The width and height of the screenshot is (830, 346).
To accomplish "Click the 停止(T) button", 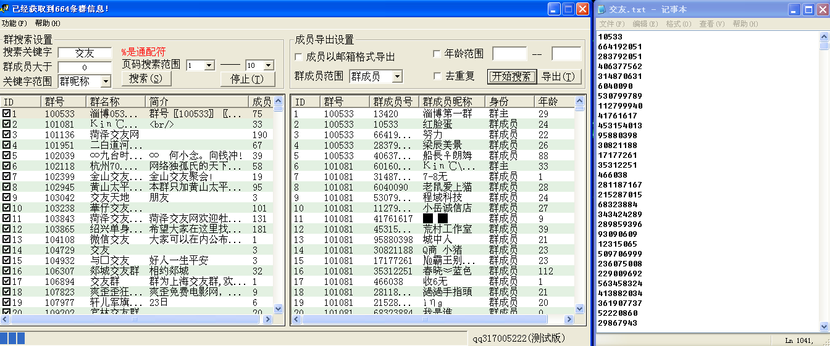I will 248,79.
